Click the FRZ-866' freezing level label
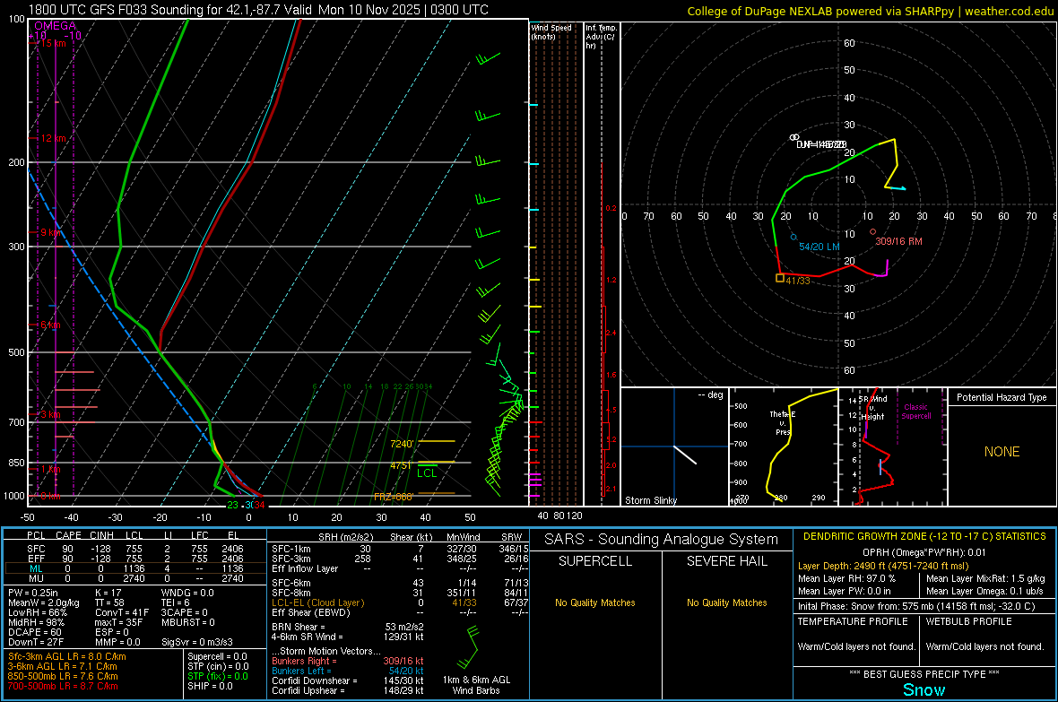Screen dimensions: 1058x702 click(x=394, y=497)
